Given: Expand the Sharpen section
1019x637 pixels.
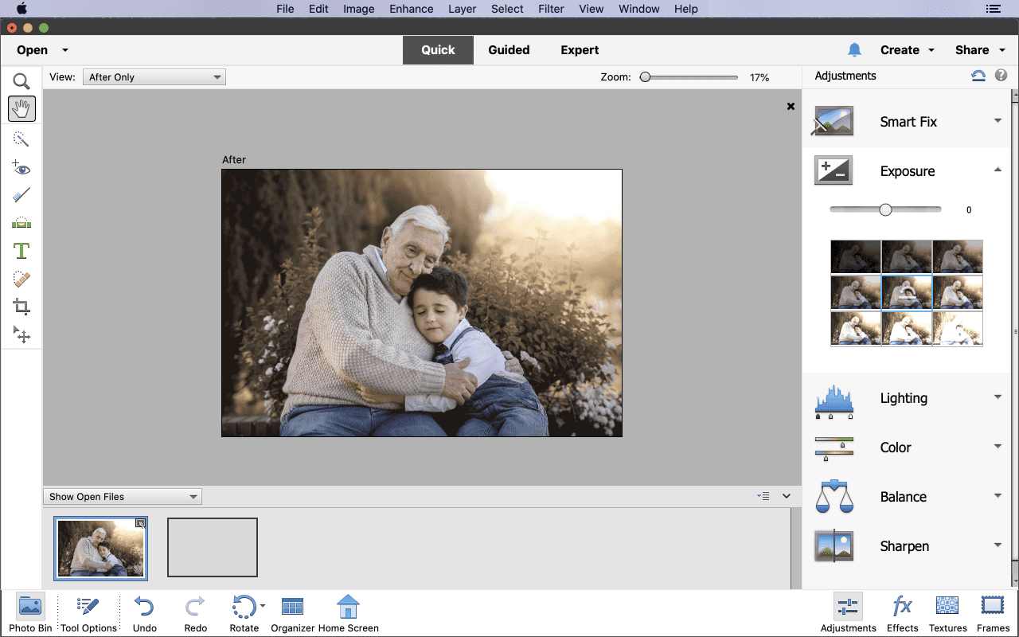Looking at the screenshot, I should pos(998,545).
